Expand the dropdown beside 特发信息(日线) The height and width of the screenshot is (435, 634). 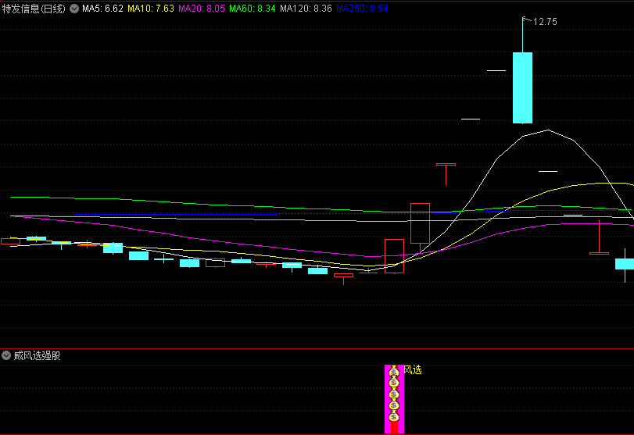pos(74,9)
